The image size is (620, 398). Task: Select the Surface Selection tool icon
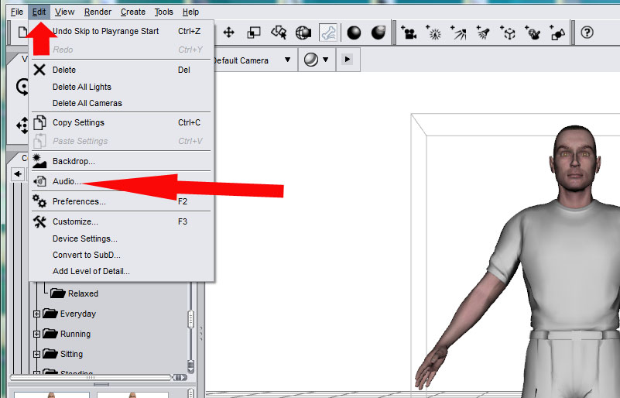(279, 33)
